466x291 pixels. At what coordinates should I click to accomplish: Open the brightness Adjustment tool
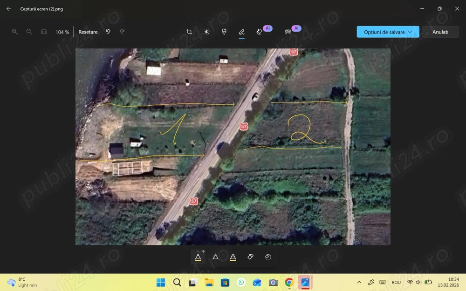point(207,32)
